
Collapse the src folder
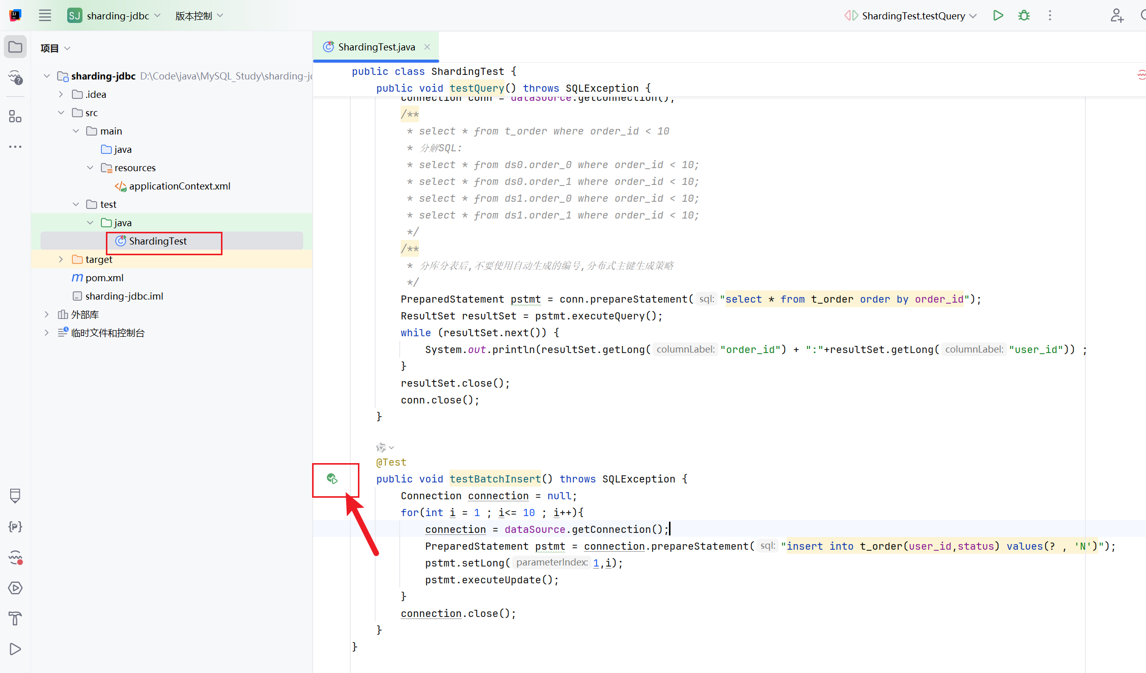[61, 113]
